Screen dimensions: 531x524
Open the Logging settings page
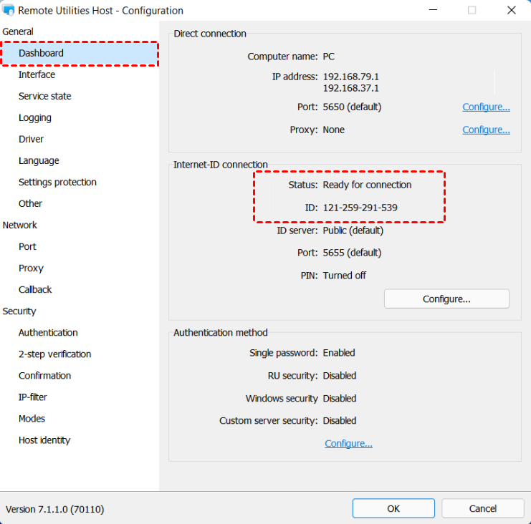pyautogui.click(x=35, y=117)
